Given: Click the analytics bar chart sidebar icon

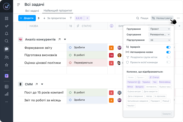Looking at the screenshot, I should (7, 94).
